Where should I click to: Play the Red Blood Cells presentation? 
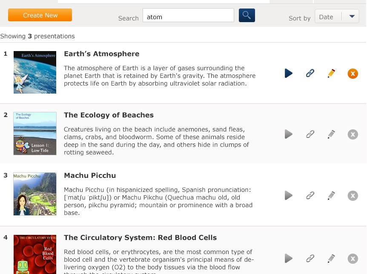[x=289, y=258]
